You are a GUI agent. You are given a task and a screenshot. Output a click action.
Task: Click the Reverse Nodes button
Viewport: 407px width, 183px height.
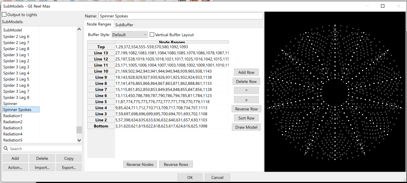(x=140, y=164)
